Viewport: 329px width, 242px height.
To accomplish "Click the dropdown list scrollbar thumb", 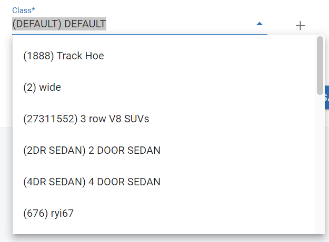I will point(320,65).
